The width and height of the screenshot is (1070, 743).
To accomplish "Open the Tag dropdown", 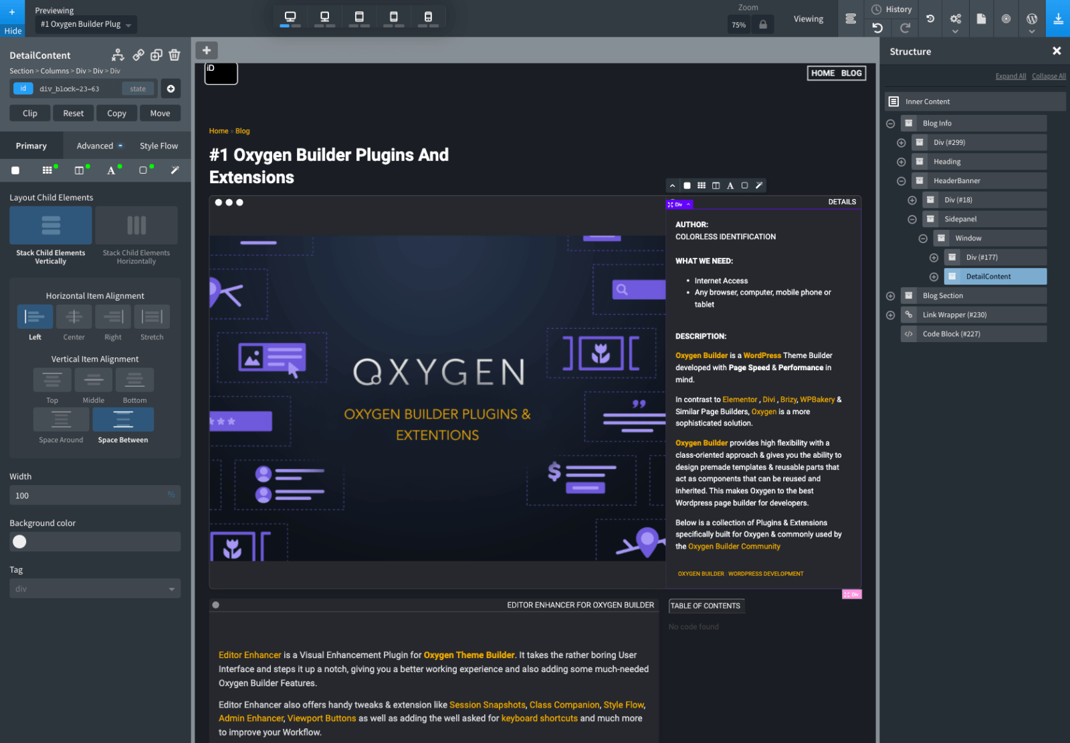I will pyautogui.click(x=94, y=589).
